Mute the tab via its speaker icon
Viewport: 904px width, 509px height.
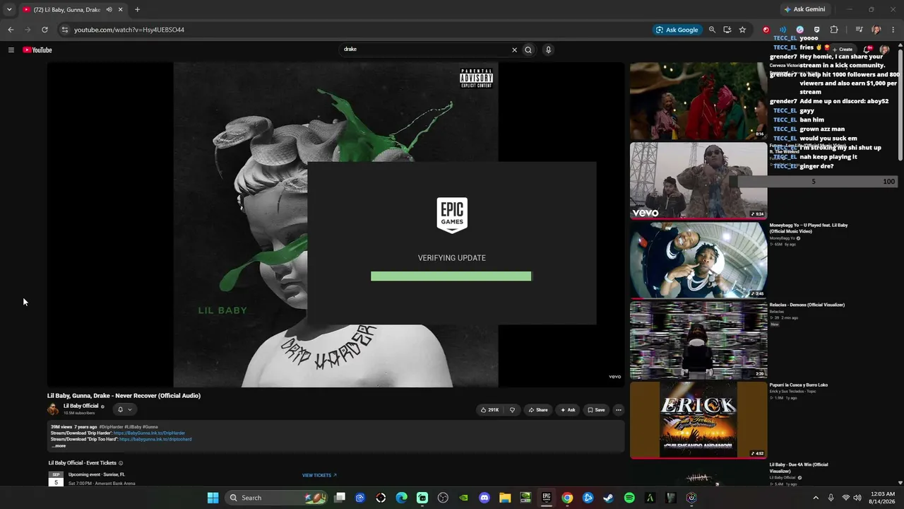pos(109,9)
